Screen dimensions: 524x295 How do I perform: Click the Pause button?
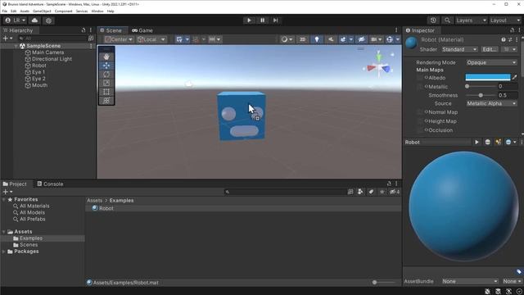point(262,20)
